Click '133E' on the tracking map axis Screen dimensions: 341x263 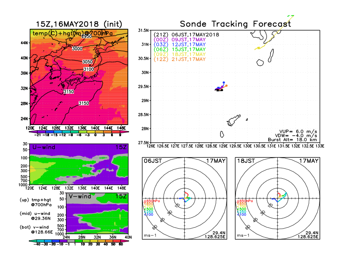319,146
